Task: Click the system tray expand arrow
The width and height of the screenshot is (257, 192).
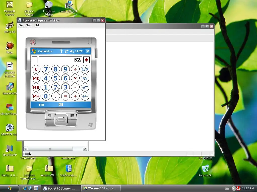Action: [234, 188]
